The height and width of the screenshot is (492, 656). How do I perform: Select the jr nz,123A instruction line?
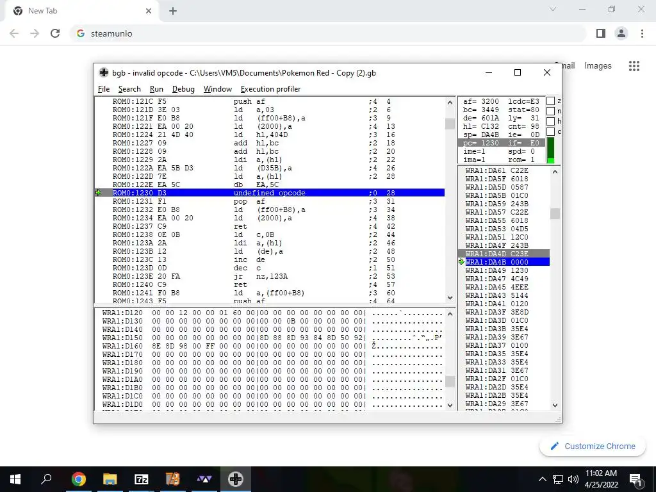pyautogui.click(x=270, y=276)
